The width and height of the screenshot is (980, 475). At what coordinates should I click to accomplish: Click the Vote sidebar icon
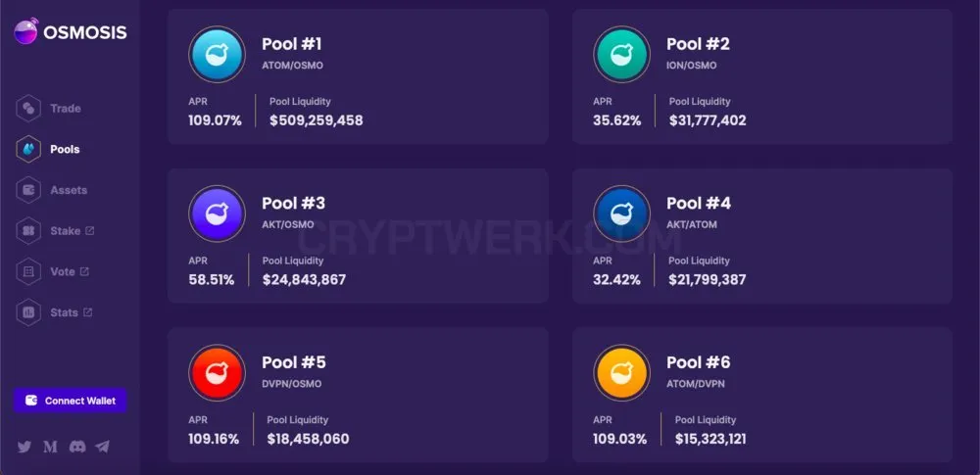[x=28, y=272]
